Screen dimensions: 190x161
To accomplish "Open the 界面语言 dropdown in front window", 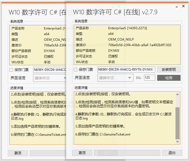I will click(x=115, y=78).
